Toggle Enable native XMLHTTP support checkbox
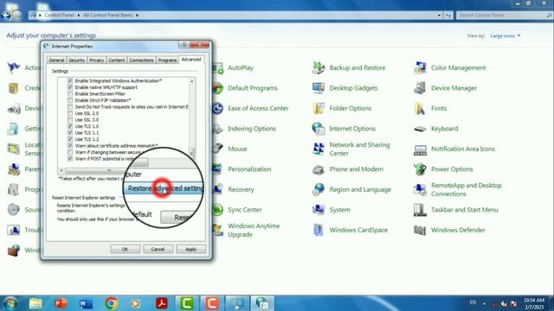 click(70, 87)
